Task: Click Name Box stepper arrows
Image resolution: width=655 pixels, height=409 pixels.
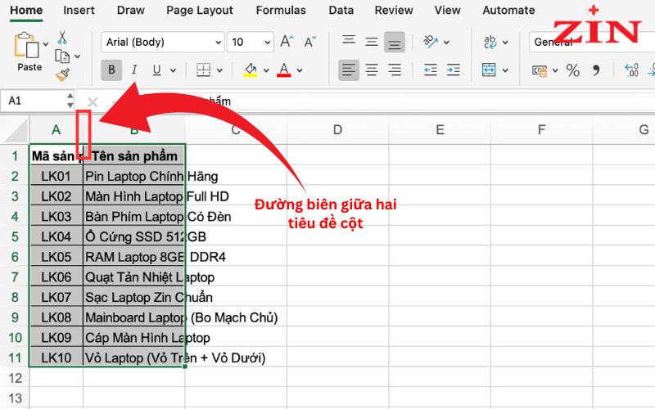Action: click(x=70, y=101)
